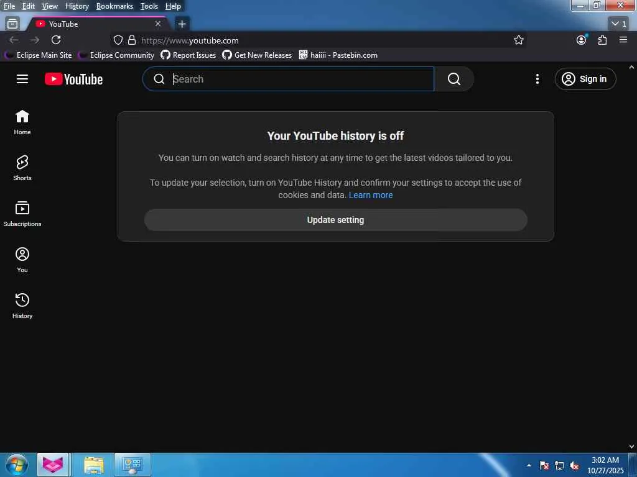637x477 pixels.
Task: Click the search magnifier button
Action: [453, 79]
